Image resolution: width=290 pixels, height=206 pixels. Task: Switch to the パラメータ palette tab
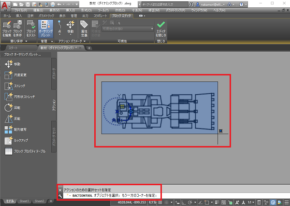[54, 74]
